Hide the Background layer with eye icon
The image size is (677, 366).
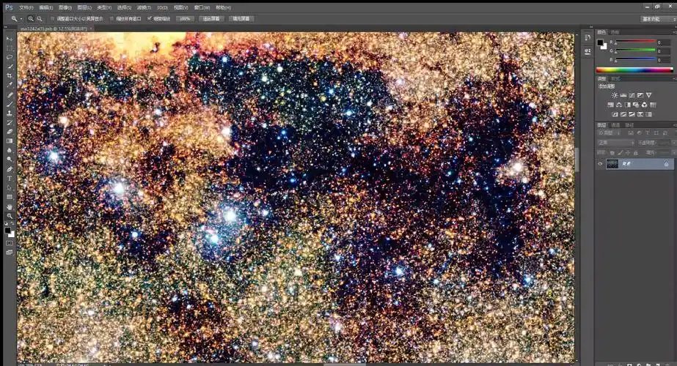click(x=600, y=164)
